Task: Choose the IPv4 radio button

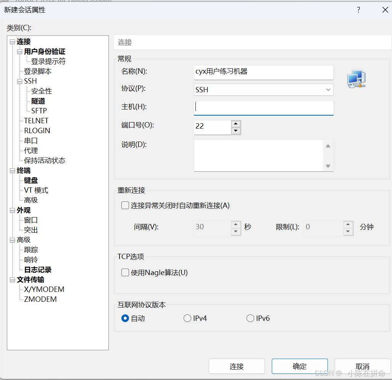Action: 187,318
